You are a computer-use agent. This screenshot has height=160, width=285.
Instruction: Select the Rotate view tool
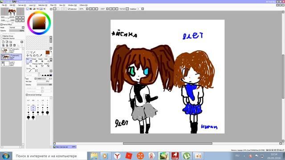[x=34, y=55]
